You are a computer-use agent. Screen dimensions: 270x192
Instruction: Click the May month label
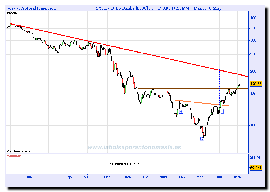click(238, 177)
